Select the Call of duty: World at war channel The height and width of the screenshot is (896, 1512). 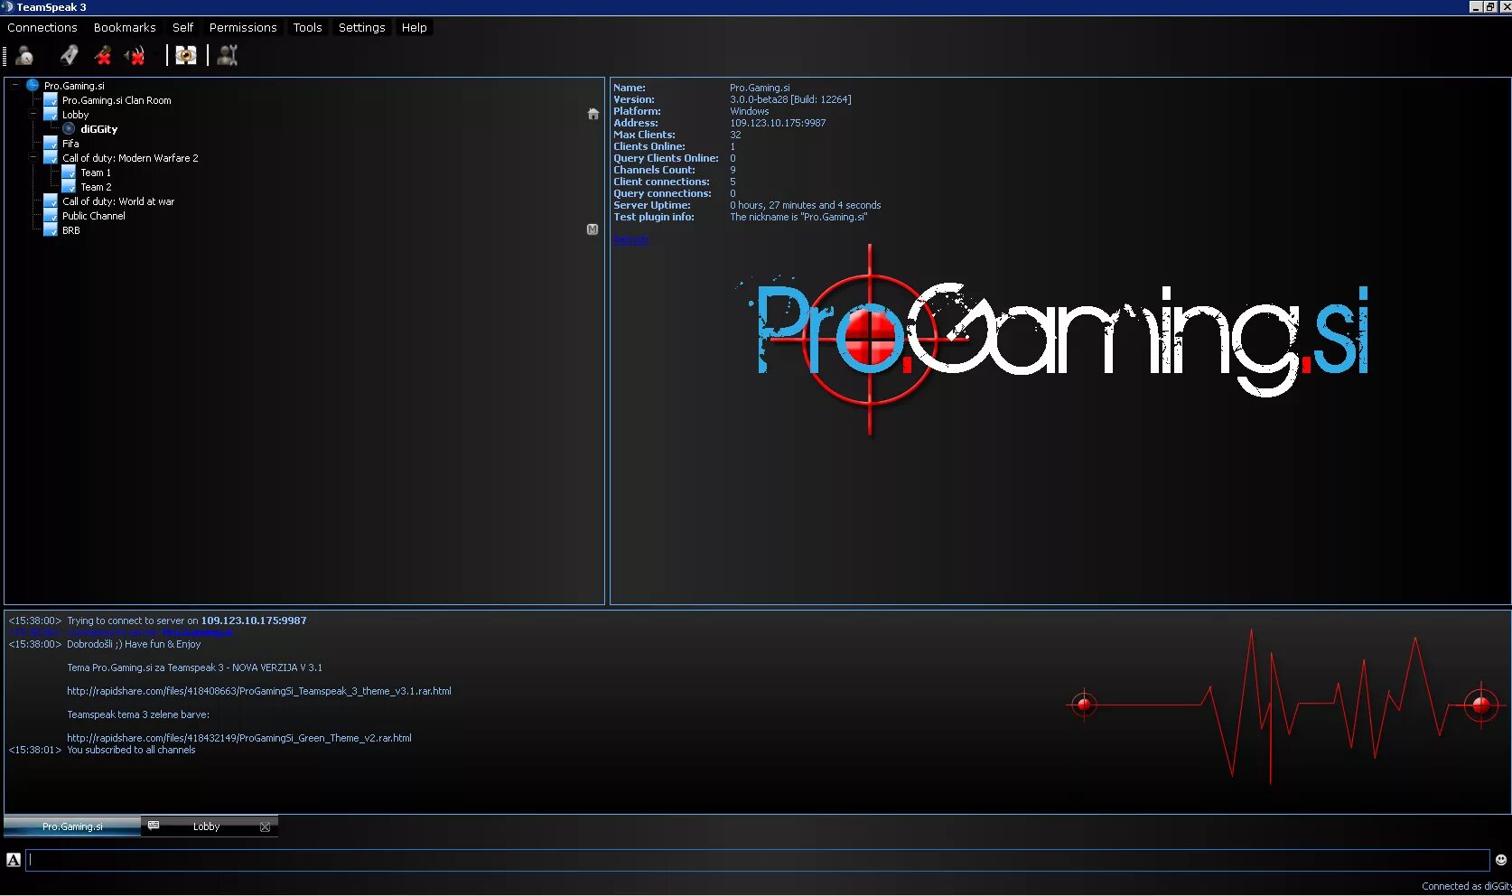[x=118, y=201]
